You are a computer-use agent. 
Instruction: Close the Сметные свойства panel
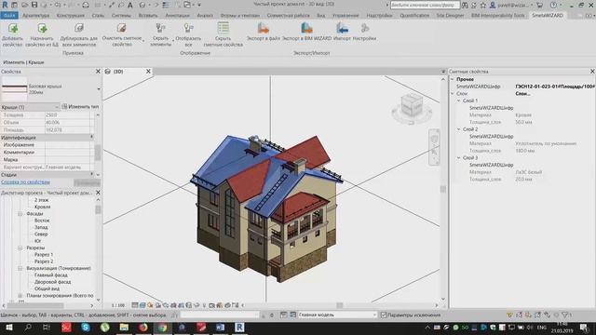coord(592,72)
